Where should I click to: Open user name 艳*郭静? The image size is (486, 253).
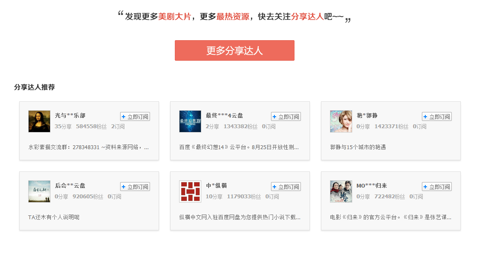[x=367, y=116]
